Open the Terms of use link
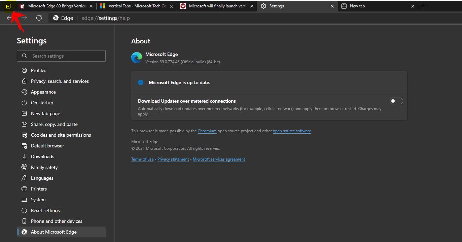Viewport: 462px width, 242px height. [142, 159]
